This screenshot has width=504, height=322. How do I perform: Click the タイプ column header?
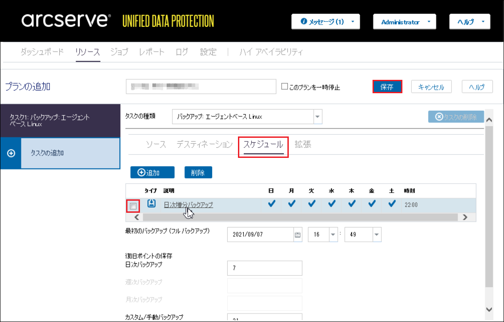[x=151, y=191]
